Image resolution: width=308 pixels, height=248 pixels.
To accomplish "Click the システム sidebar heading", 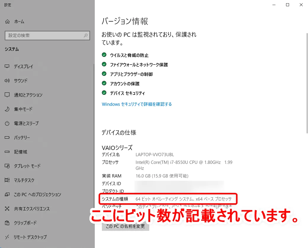I will 12,49.
